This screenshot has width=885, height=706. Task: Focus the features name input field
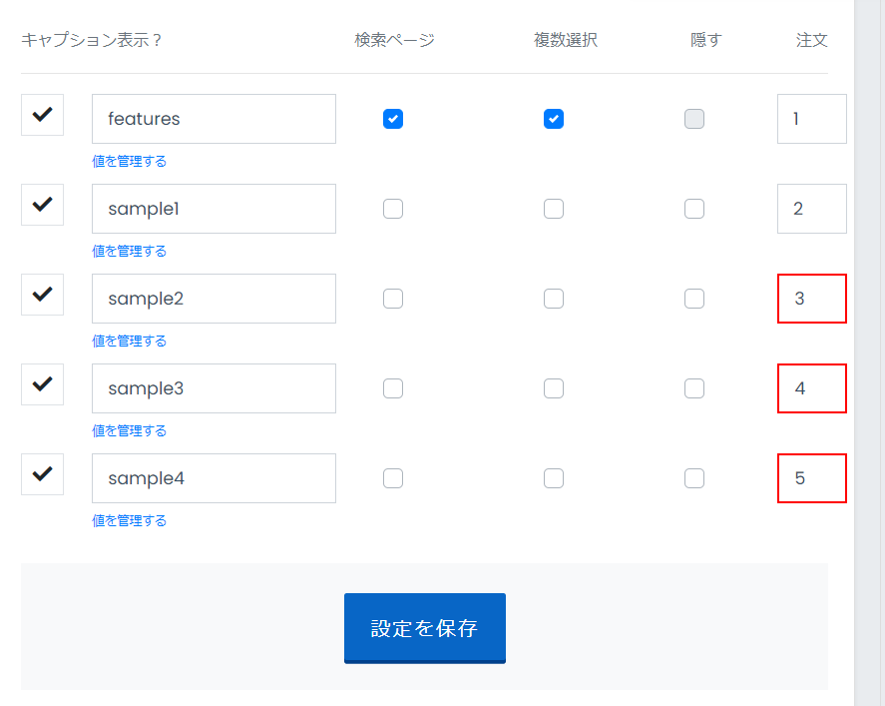point(214,119)
